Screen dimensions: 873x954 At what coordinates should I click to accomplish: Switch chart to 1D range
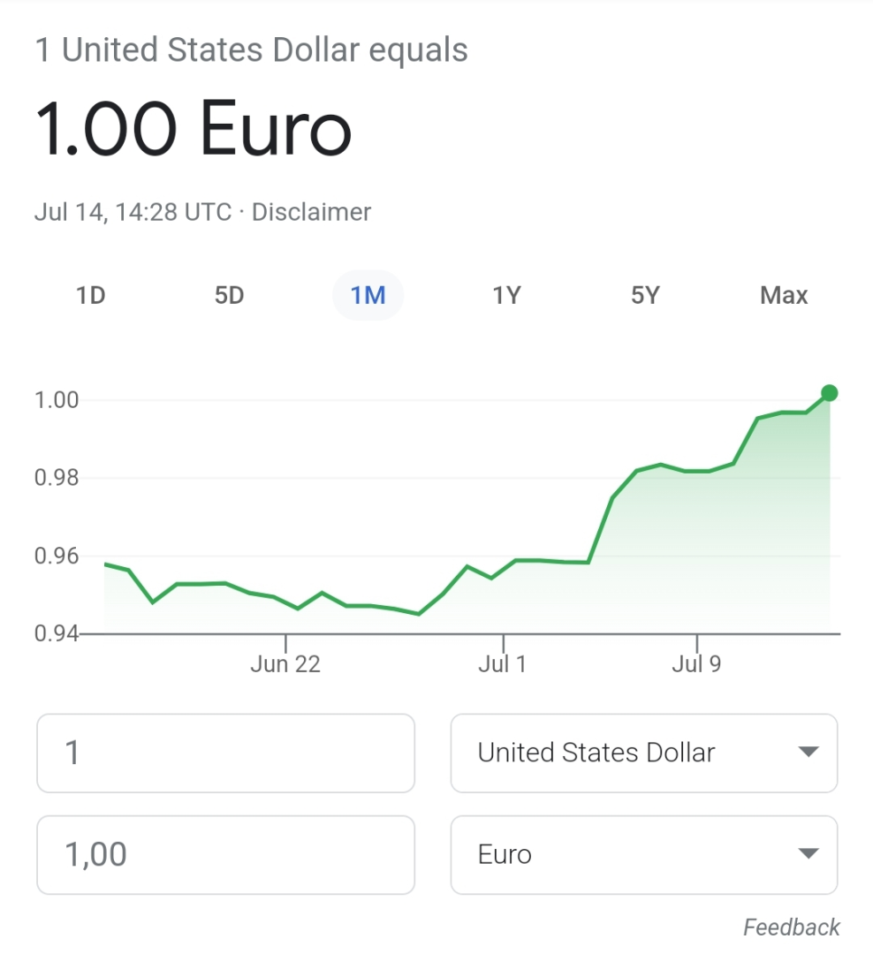tap(91, 295)
